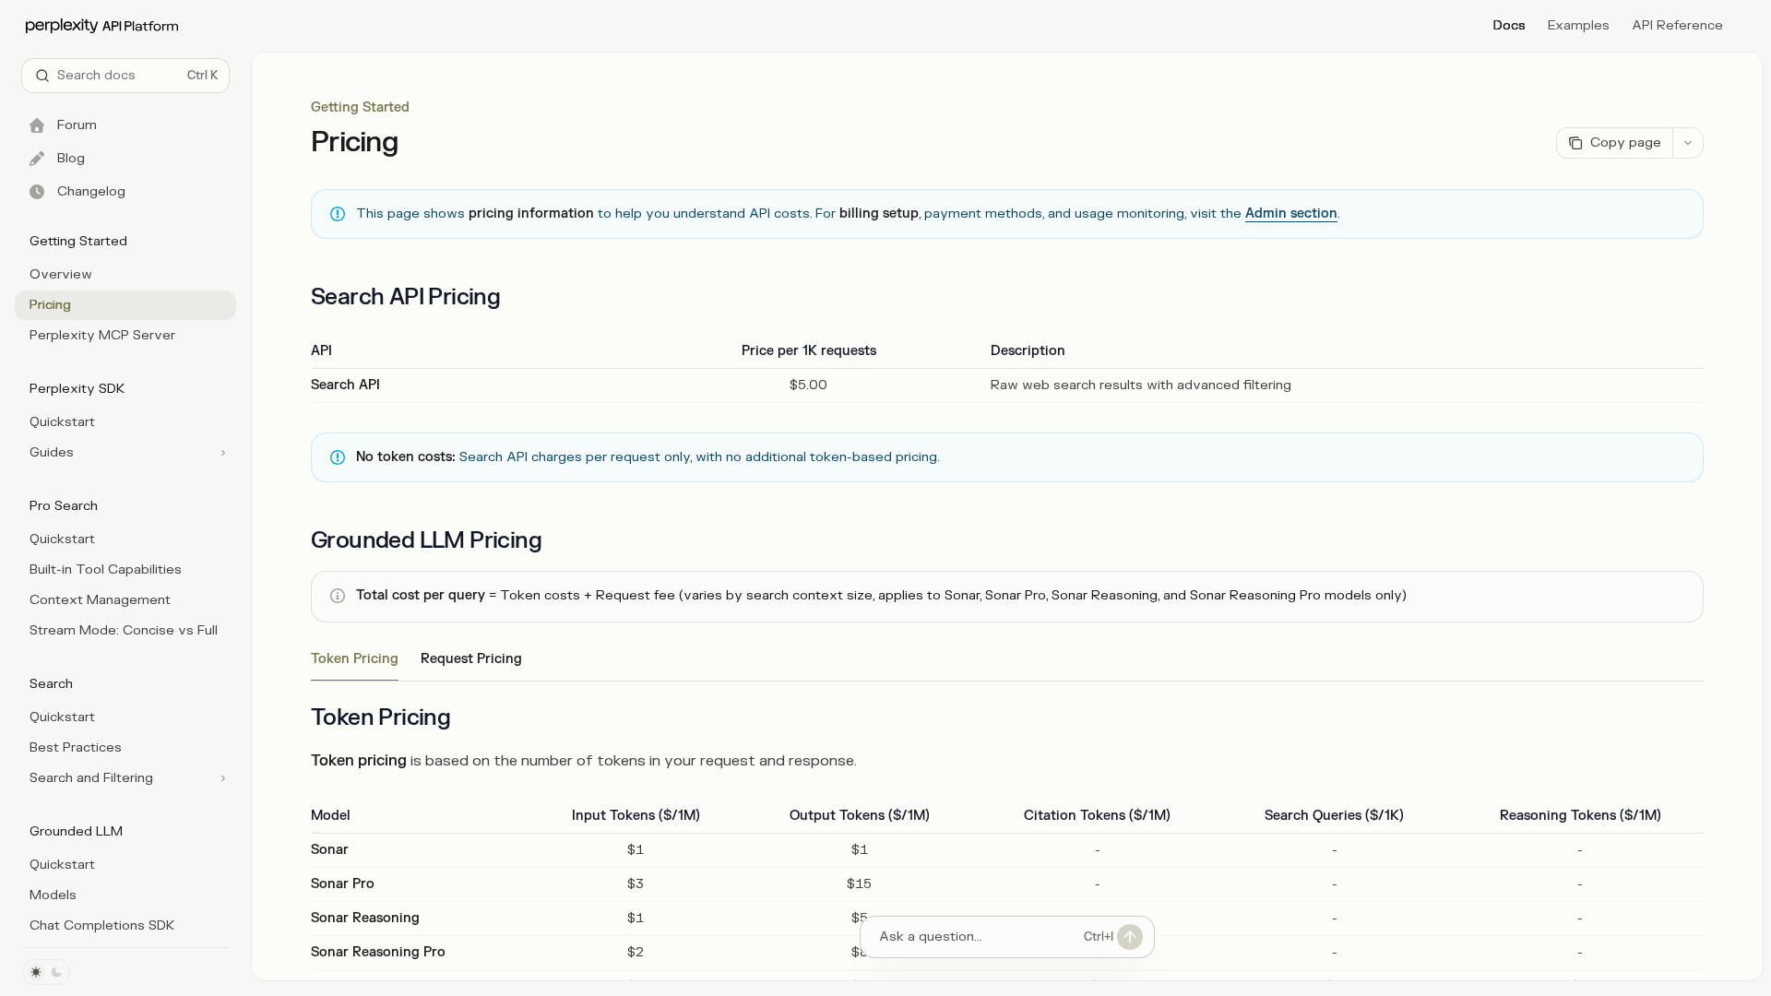Open Examples in top navigation
1771x996 pixels.
[x=1577, y=26]
